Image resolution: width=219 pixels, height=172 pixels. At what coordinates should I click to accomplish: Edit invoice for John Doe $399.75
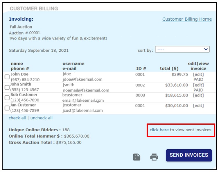[198, 74]
